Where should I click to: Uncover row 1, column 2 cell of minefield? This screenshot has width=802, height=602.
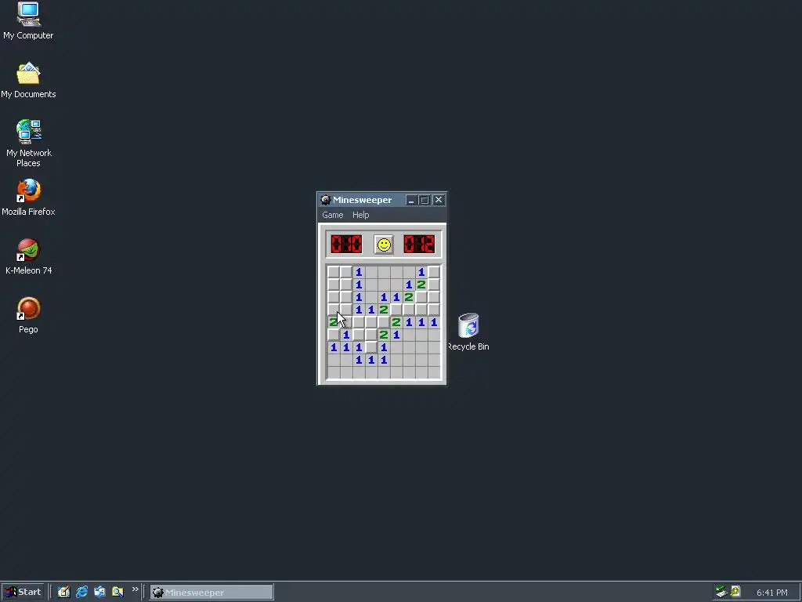[345, 272]
